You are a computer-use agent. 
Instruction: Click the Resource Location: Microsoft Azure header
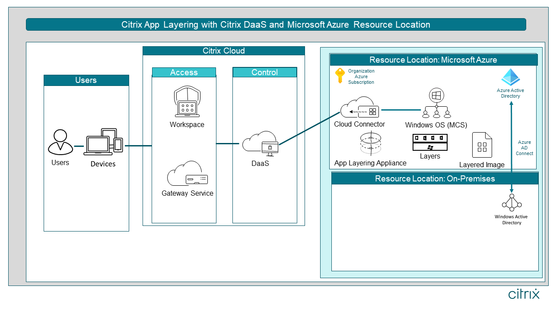pos(433,60)
